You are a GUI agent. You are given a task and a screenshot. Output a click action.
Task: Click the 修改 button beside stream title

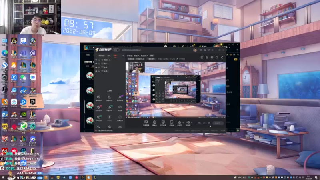pyautogui.click(x=152, y=56)
